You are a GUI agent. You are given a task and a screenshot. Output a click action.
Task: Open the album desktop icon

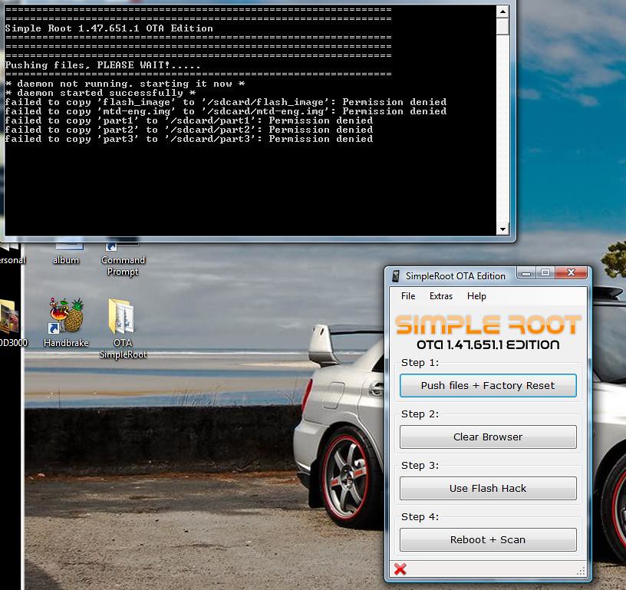pyautogui.click(x=66, y=253)
